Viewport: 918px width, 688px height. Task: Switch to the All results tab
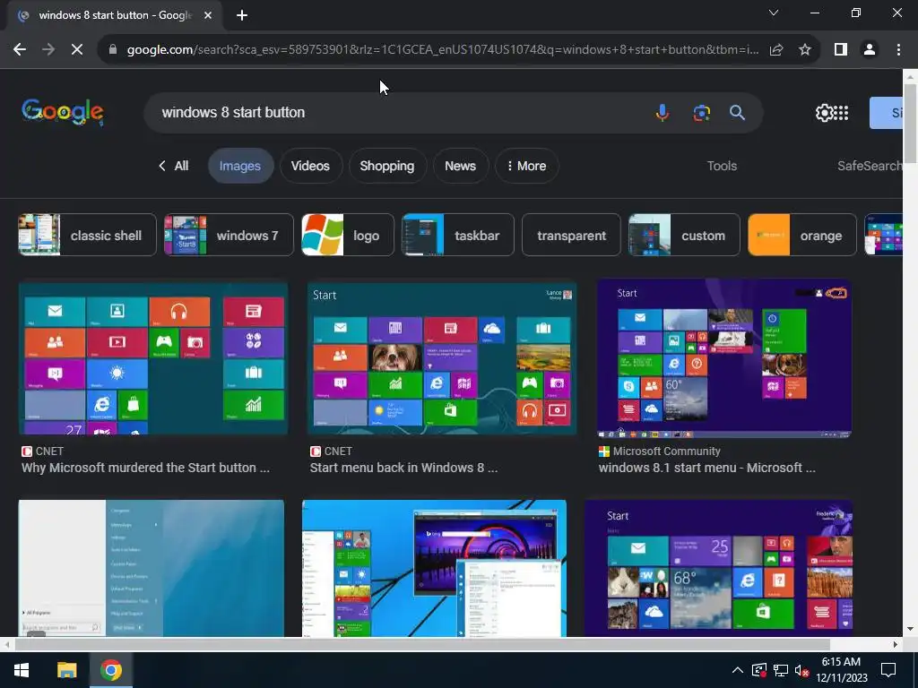tap(174, 166)
